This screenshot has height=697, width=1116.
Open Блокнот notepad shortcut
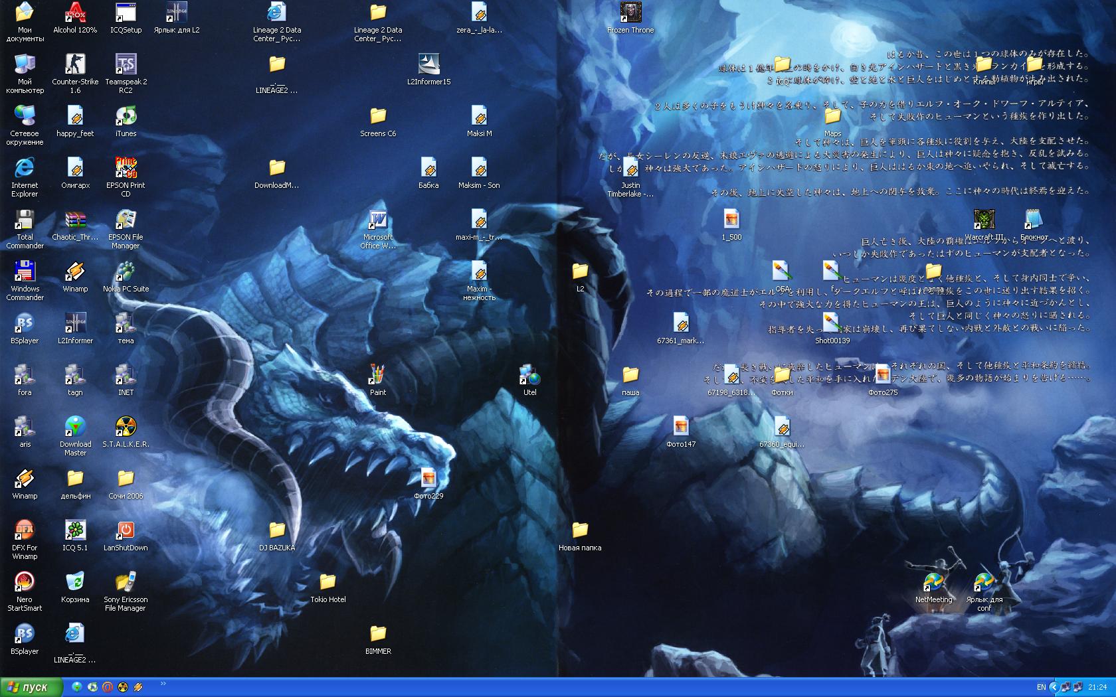tap(1034, 225)
